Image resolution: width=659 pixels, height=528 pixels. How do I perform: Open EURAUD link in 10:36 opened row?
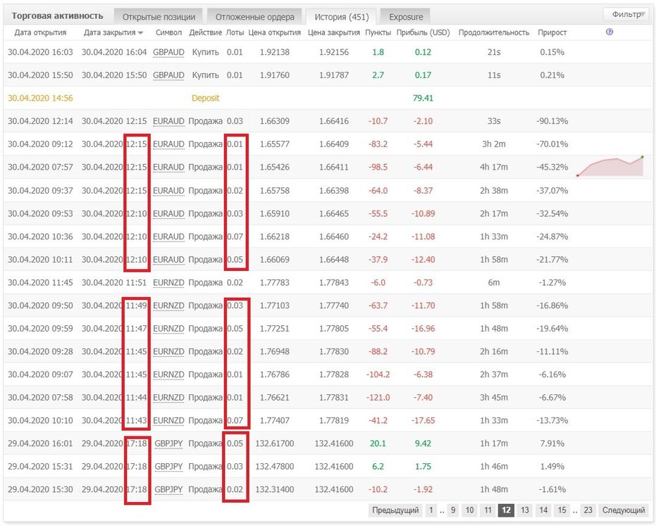tap(168, 237)
